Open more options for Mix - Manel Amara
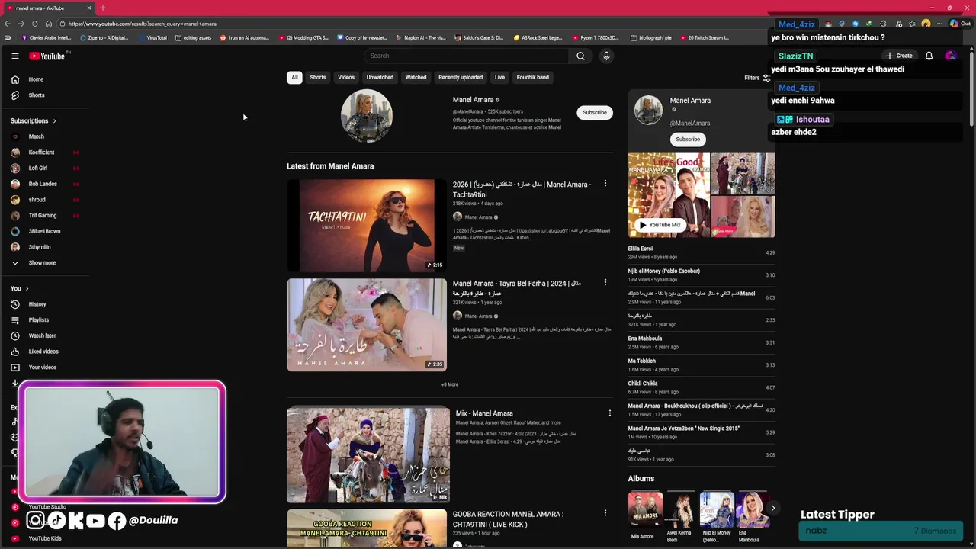This screenshot has width=976, height=549. [x=609, y=413]
